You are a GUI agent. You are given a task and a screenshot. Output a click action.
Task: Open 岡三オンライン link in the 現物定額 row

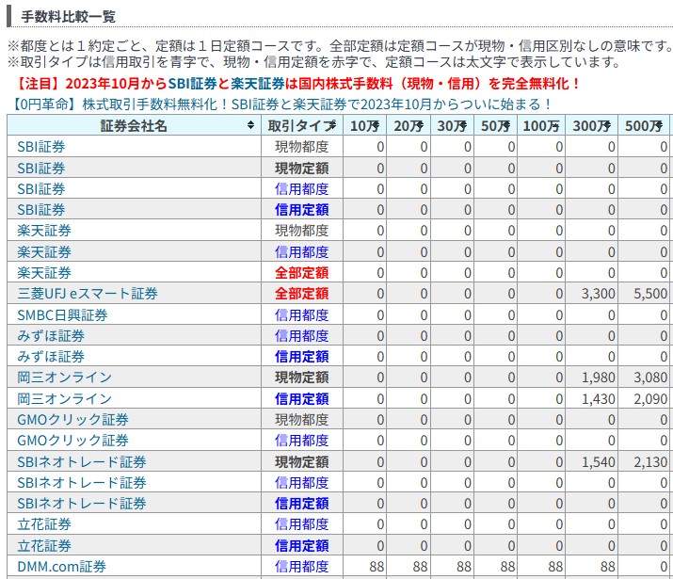coord(64,378)
